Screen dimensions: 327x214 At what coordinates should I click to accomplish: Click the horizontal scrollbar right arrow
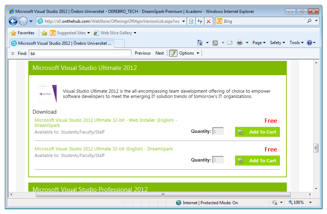click(x=310, y=194)
